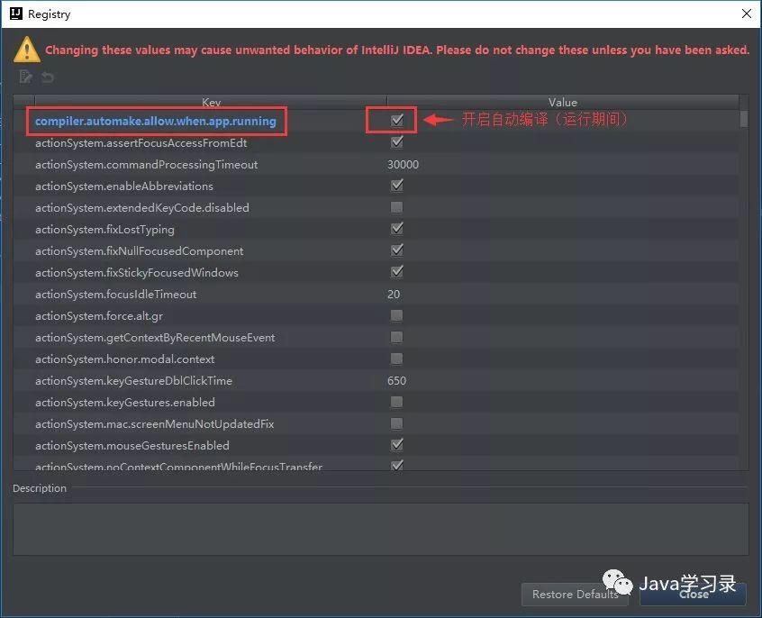Uncheck actionSystem.assertFocusAccessFromEdt checkbox
Image resolution: width=762 pixels, height=618 pixels.
coord(397,142)
